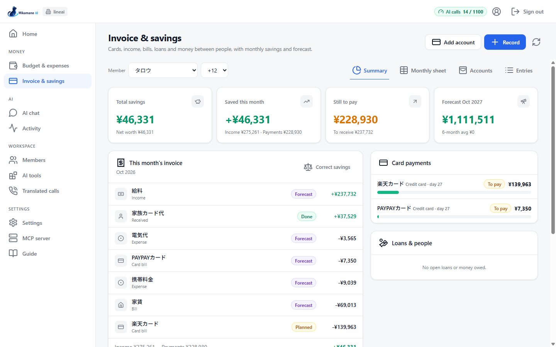The height and width of the screenshot is (347, 556).
Task: Click the 電気代 expense icon
Action: click(x=121, y=238)
